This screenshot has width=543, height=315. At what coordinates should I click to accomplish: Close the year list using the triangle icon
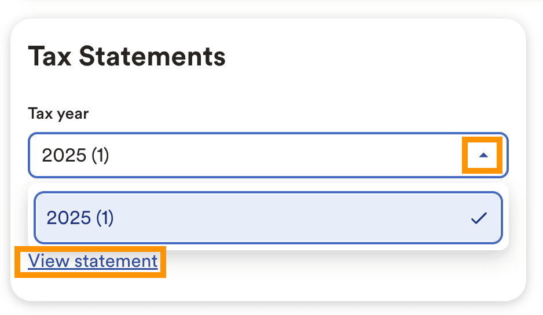pos(483,155)
